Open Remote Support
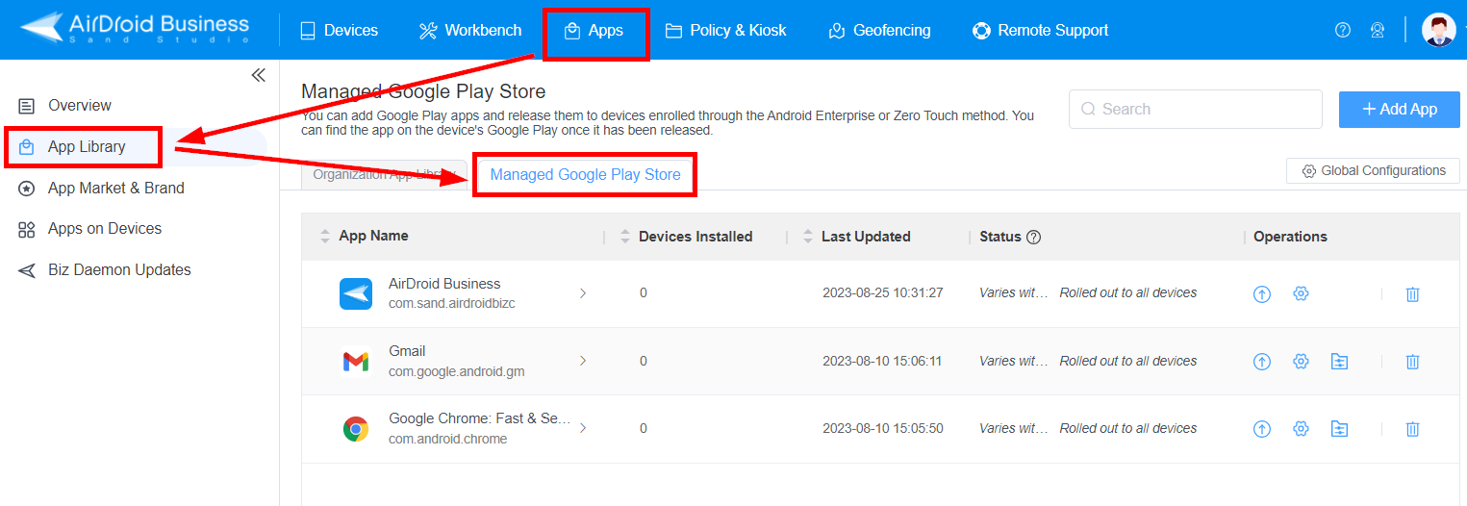Image resolution: width=1467 pixels, height=506 pixels. coord(1041,30)
